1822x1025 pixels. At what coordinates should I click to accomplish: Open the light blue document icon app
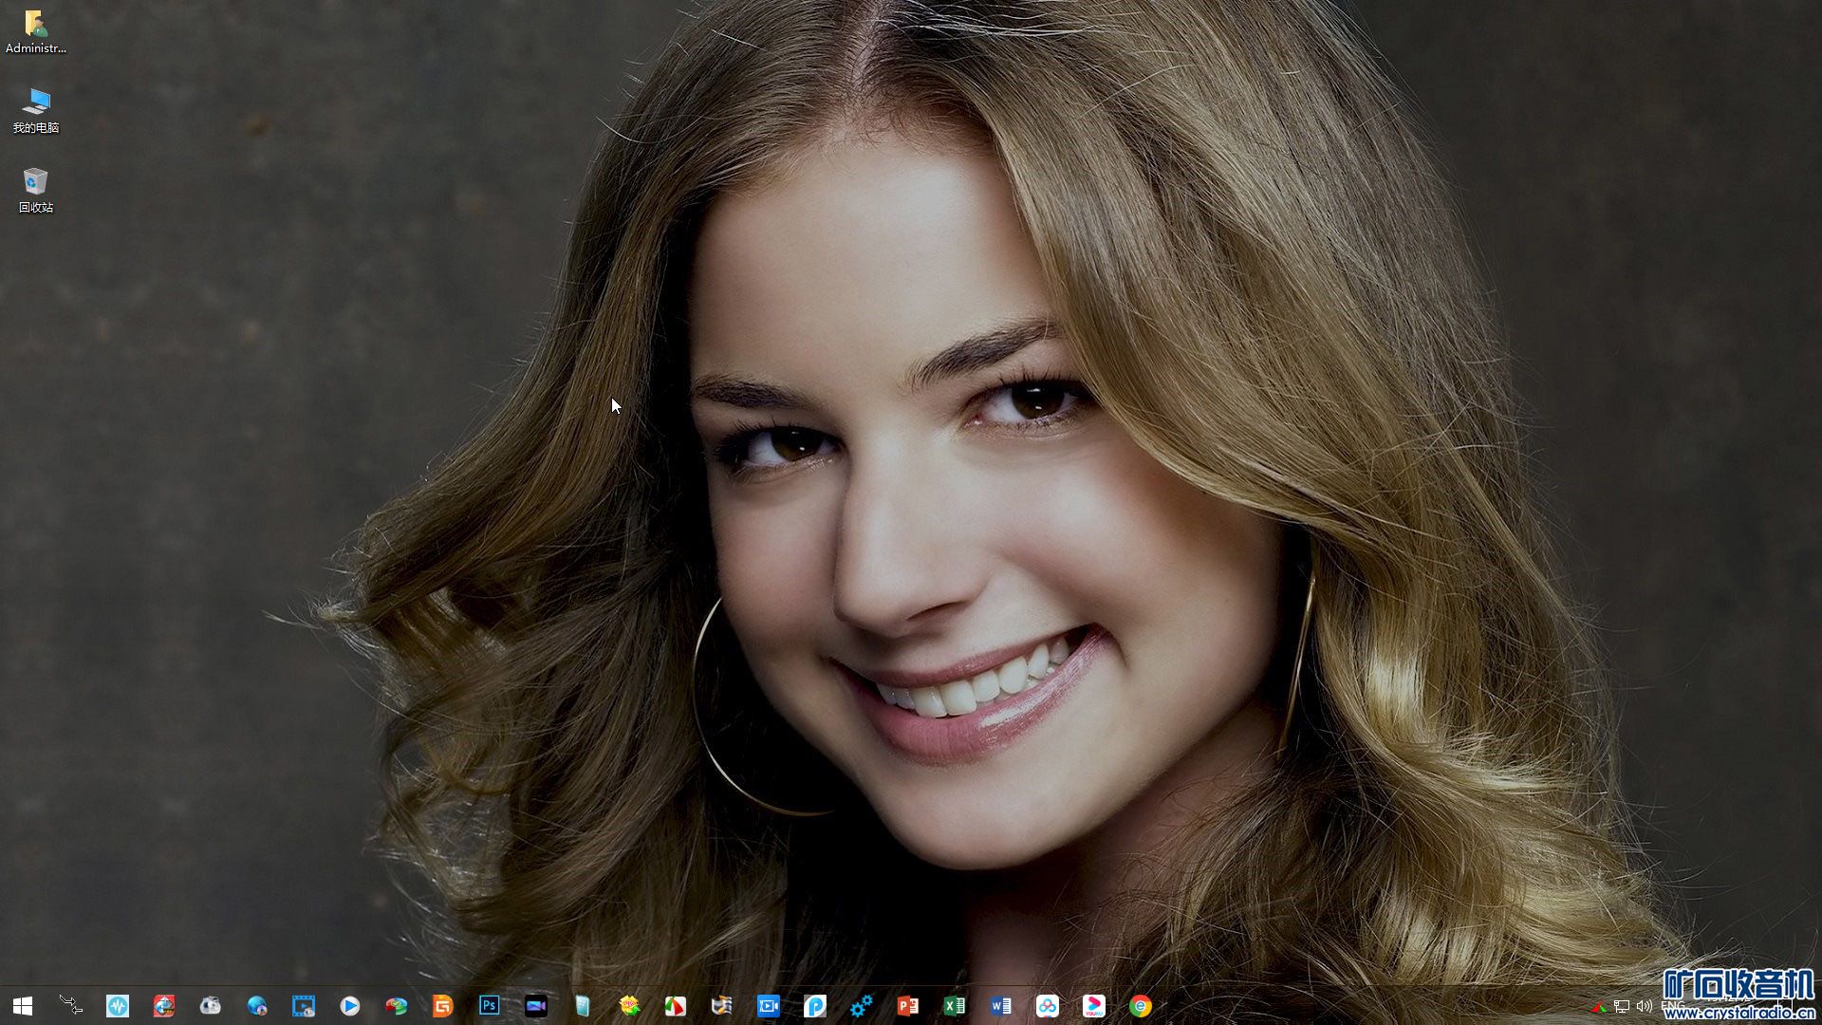click(583, 1005)
